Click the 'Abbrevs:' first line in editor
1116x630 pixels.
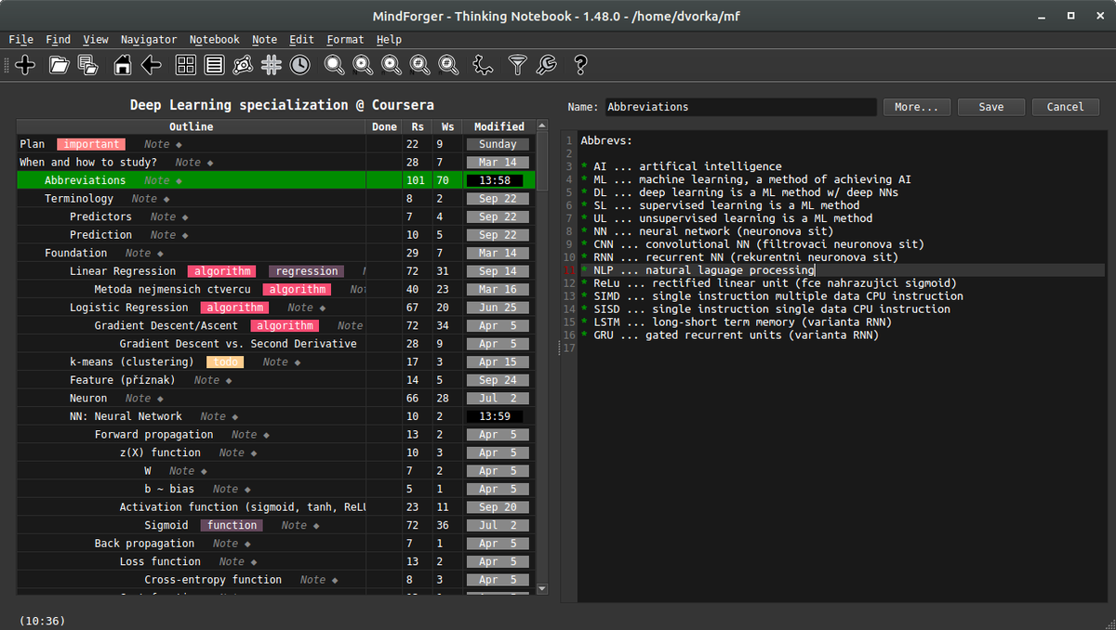(x=606, y=140)
